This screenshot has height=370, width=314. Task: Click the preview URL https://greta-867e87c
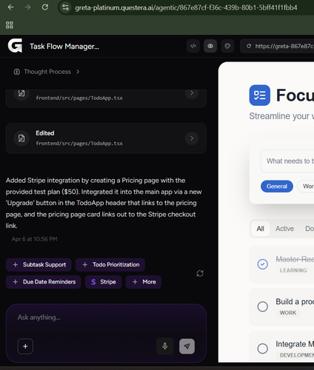(284, 46)
